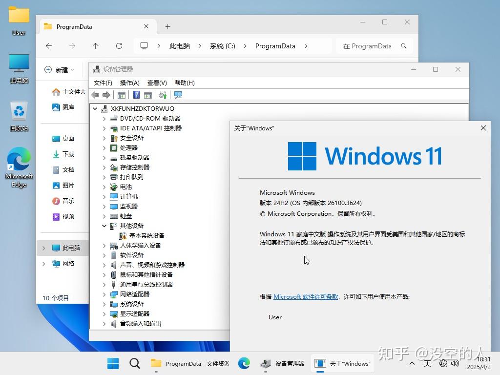Click the properties pane toolbar icon
500x375 pixels.
click(x=148, y=95)
